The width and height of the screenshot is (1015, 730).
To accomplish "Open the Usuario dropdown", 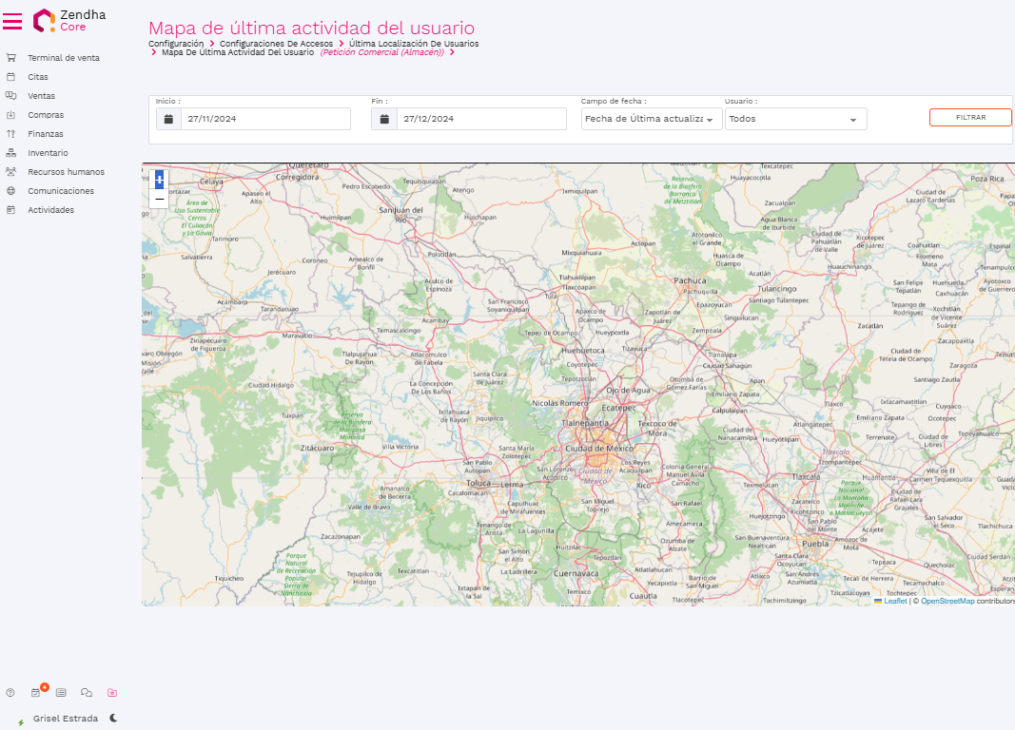I will (795, 119).
